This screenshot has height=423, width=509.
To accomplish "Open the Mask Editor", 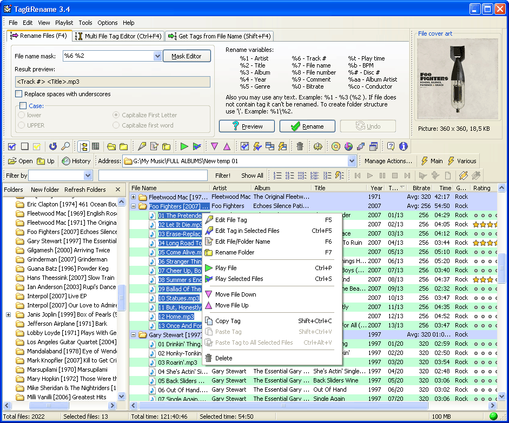I will 186,56.
